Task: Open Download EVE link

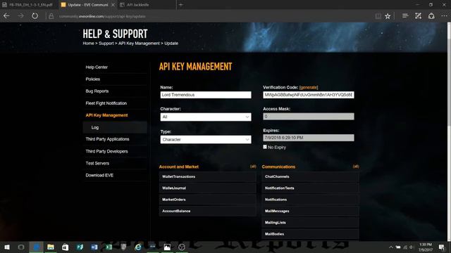Action: 99,175
